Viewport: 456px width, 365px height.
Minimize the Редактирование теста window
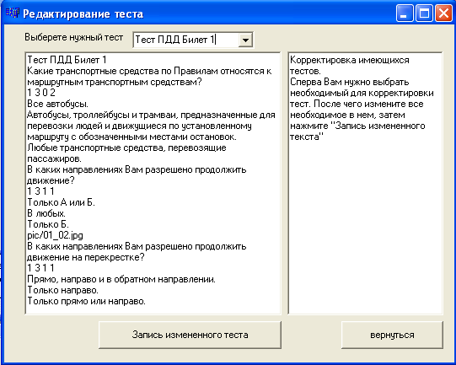pos(405,13)
